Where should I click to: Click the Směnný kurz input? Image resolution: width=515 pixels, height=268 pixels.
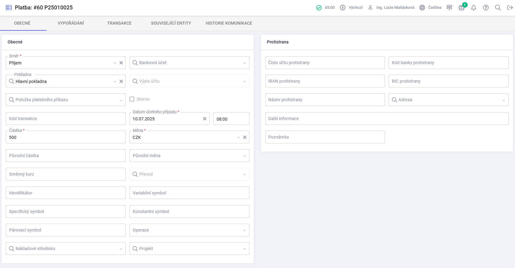(x=66, y=174)
